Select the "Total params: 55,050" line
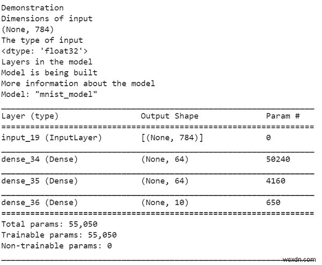 49,224
